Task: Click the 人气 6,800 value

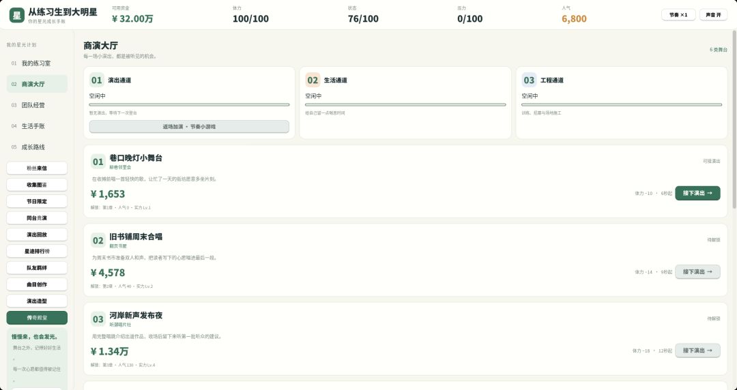Action: pyautogui.click(x=574, y=19)
